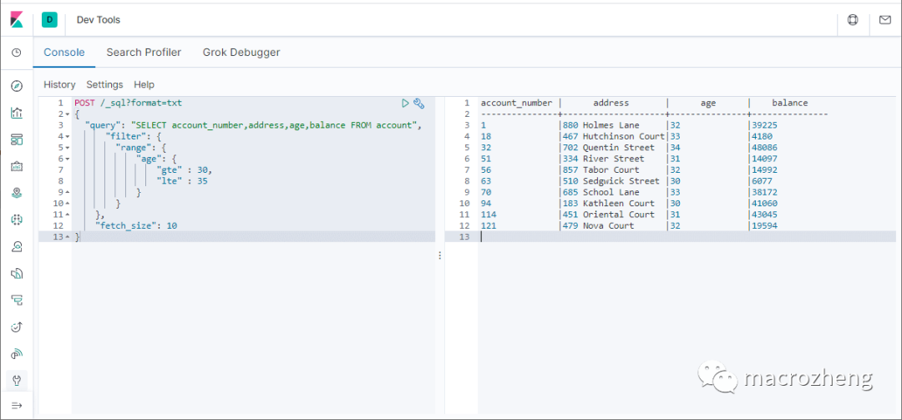
Task: Fold the "age" block at line 6
Action: tap(67, 159)
